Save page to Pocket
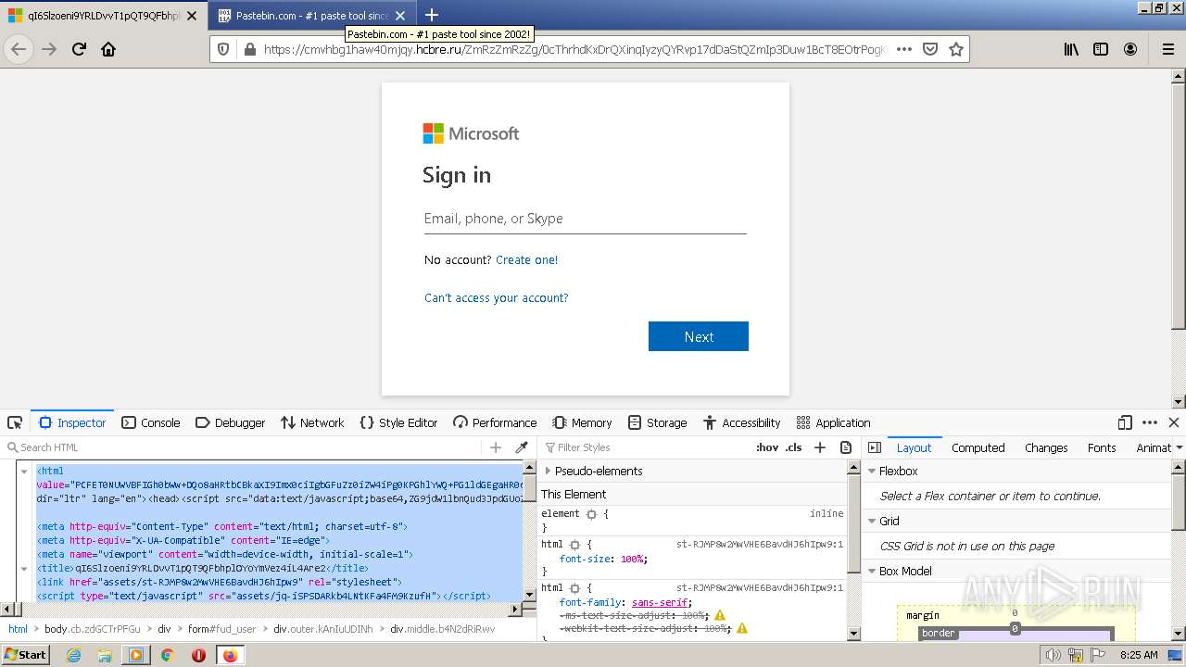1186x667 pixels. tap(930, 49)
